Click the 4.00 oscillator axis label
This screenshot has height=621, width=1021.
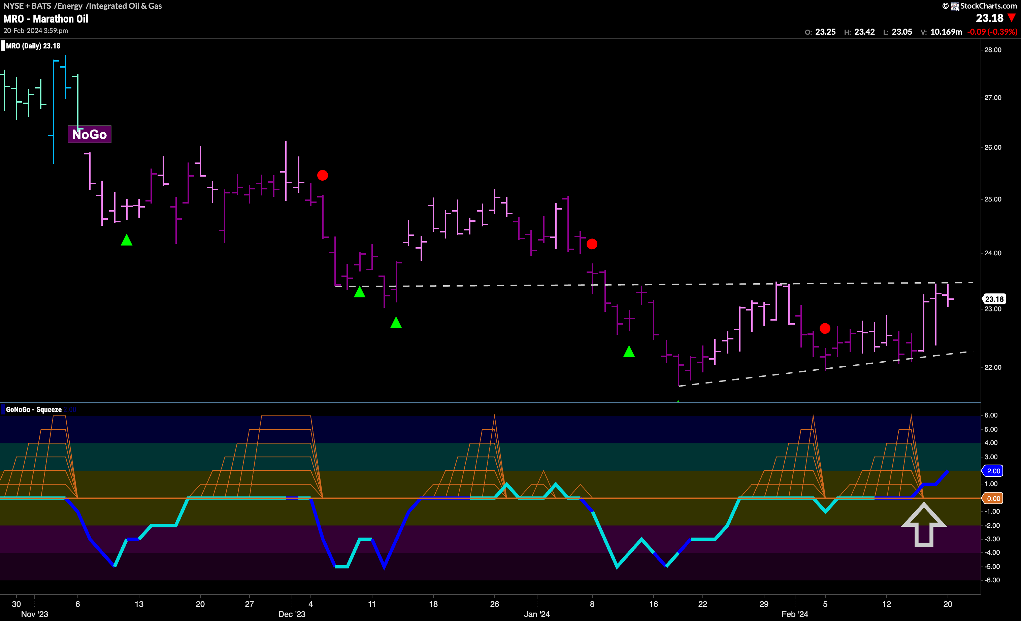(992, 443)
